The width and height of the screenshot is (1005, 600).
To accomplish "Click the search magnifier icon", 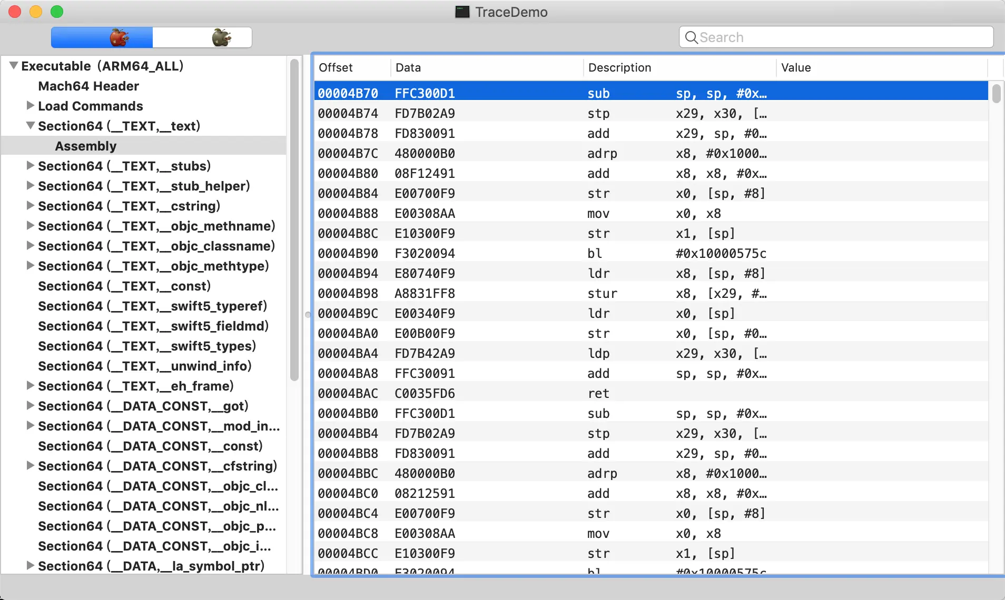I will (691, 37).
